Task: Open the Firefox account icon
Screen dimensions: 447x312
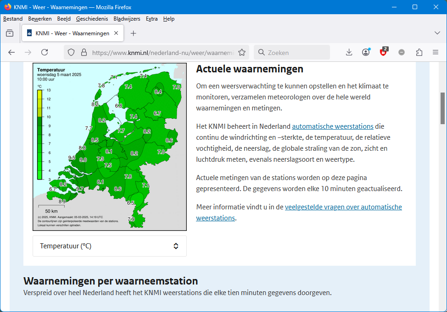Action: (x=366, y=52)
